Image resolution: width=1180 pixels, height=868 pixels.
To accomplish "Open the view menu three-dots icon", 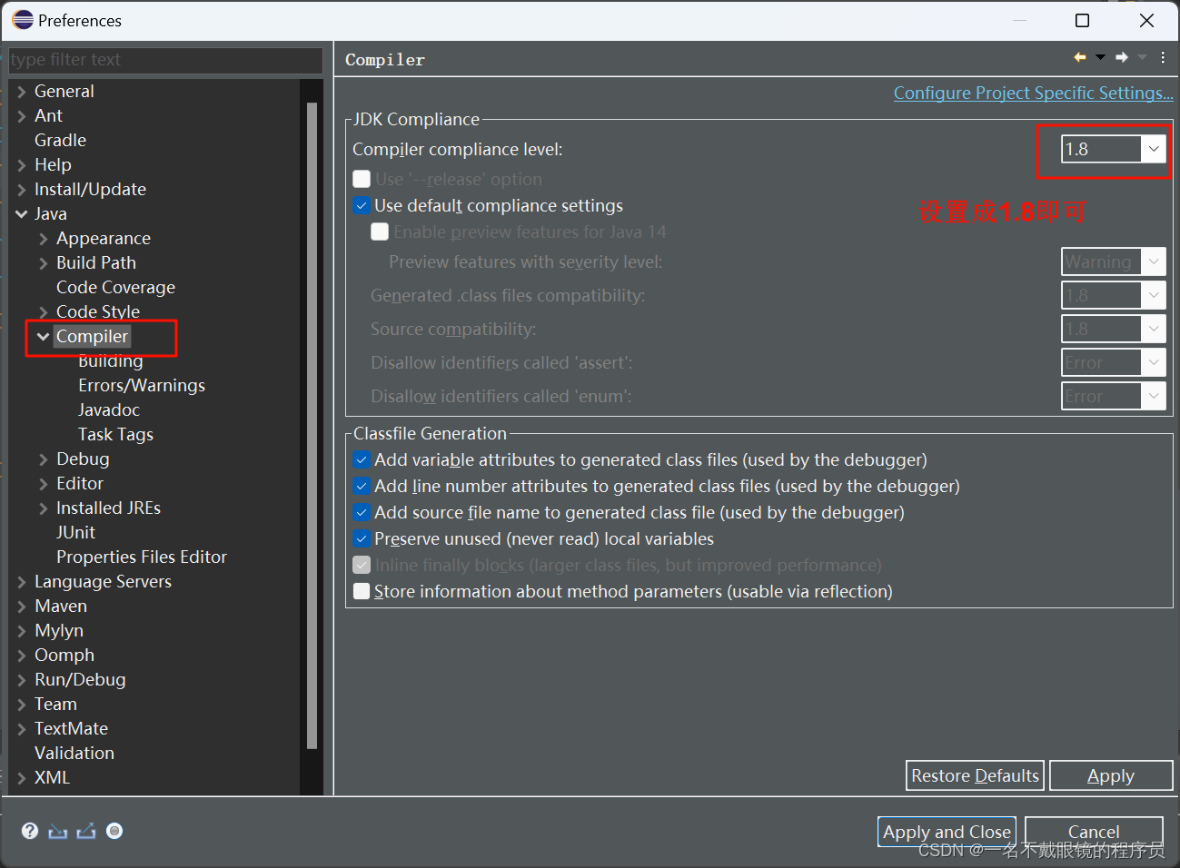I will tap(1163, 57).
